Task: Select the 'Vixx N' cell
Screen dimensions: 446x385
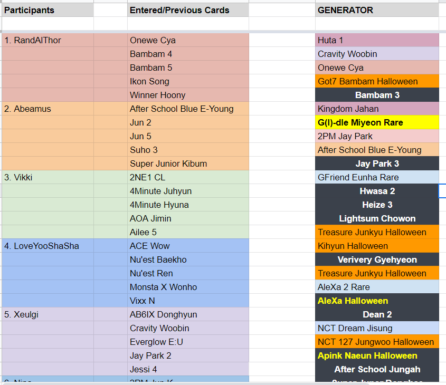Action: pyautogui.click(x=188, y=301)
